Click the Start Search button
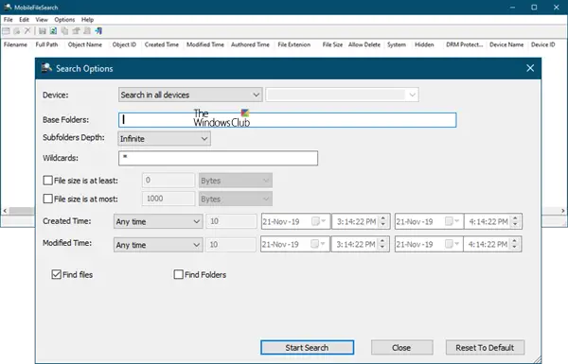The height and width of the screenshot is (364, 568). pos(307,347)
